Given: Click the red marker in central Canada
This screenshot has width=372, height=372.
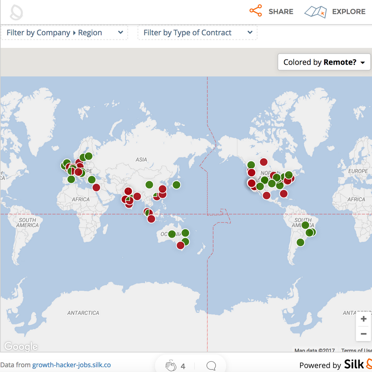Looking at the screenshot, I should 264,162.
